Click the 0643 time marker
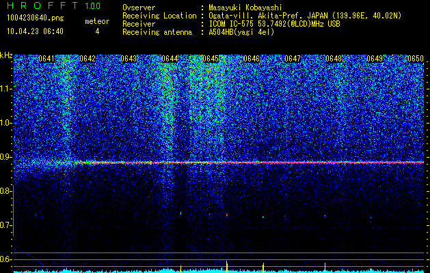The height and width of the screenshot is (273, 430). 129,59
